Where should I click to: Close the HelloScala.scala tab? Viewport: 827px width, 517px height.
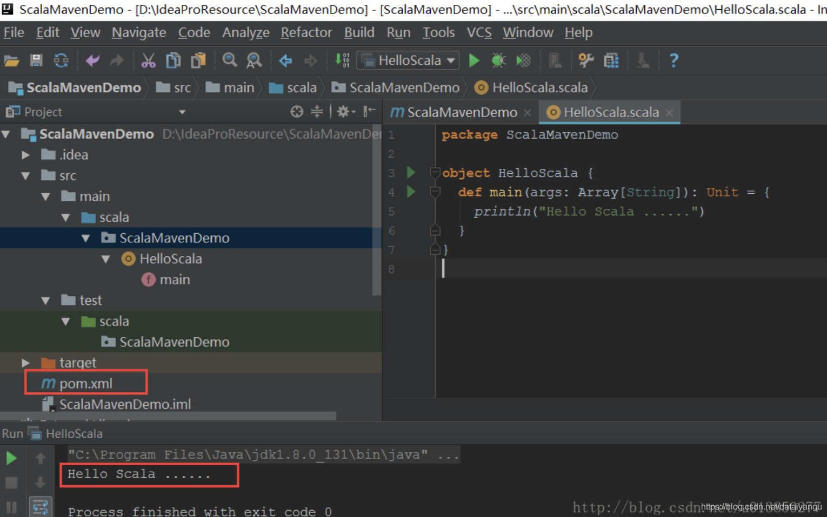click(669, 112)
